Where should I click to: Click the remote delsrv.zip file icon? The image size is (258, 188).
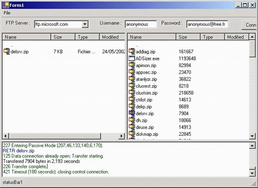pos(132,113)
